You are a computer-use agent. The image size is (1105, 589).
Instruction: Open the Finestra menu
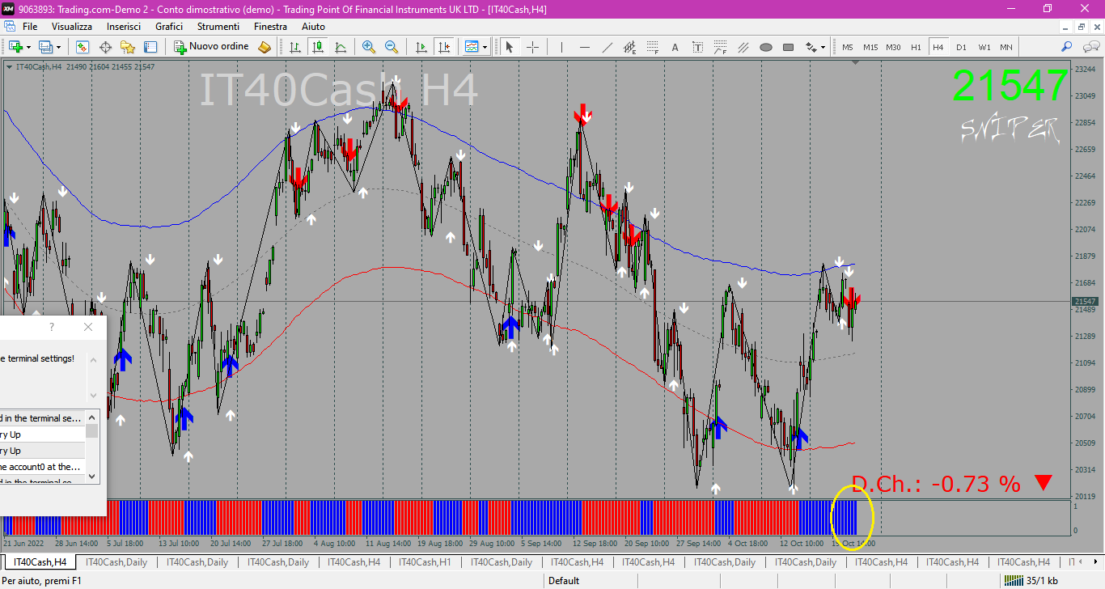click(x=270, y=27)
